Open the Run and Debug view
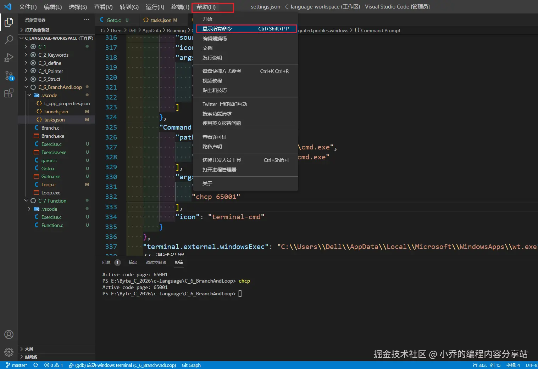 tap(9, 57)
